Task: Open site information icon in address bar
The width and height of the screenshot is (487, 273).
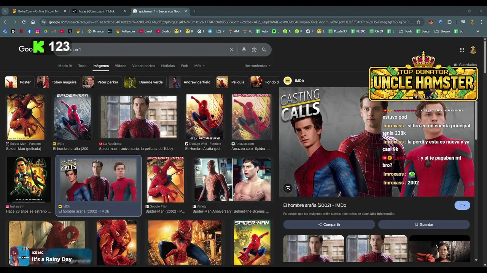Action: click(43, 22)
